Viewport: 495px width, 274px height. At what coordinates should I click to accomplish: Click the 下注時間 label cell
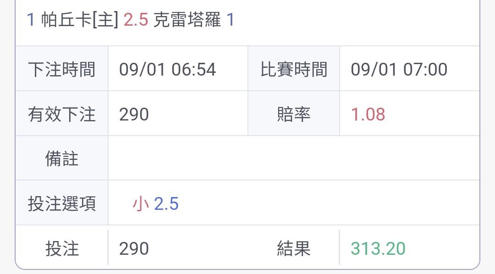tap(62, 69)
